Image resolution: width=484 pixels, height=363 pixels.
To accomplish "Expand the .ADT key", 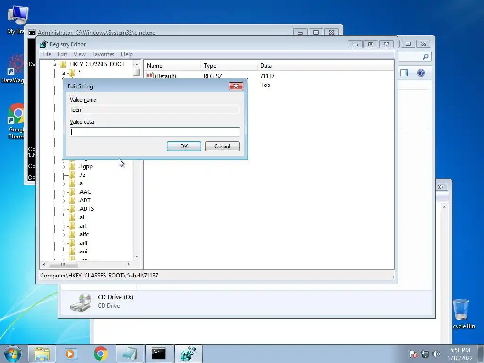I will (64, 201).
